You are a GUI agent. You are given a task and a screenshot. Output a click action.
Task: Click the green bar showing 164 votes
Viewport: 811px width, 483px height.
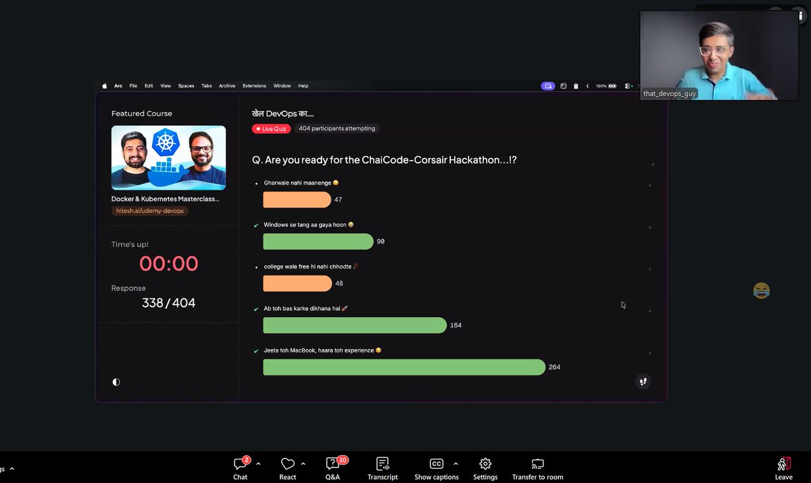pos(355,325)
